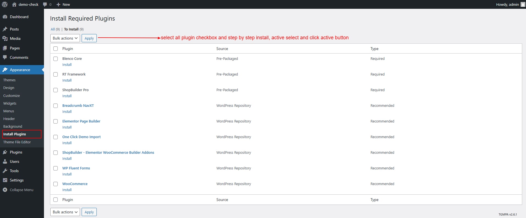Click Install under WP Fluent Forms
Image resolution: width=526 pixels, height=218 pixels.
[67, 174]
